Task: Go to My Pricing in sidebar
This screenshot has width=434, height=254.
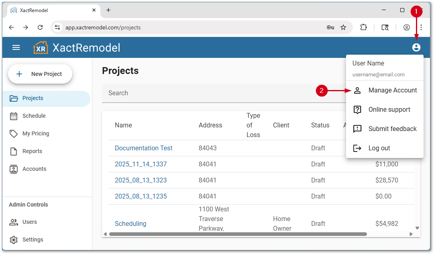Action: click(x=35, y=133)
